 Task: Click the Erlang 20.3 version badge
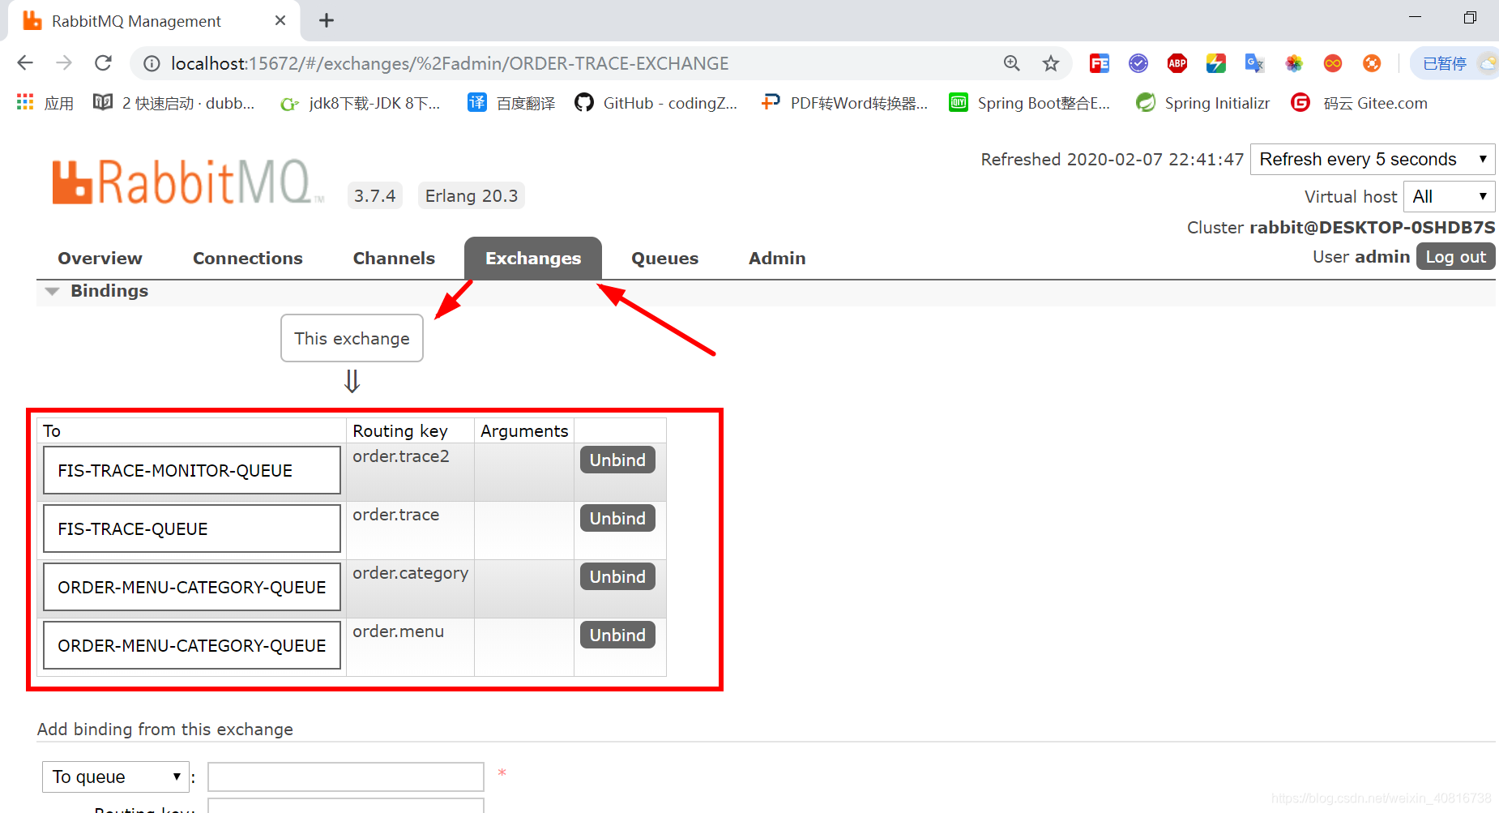coord(472,195)
